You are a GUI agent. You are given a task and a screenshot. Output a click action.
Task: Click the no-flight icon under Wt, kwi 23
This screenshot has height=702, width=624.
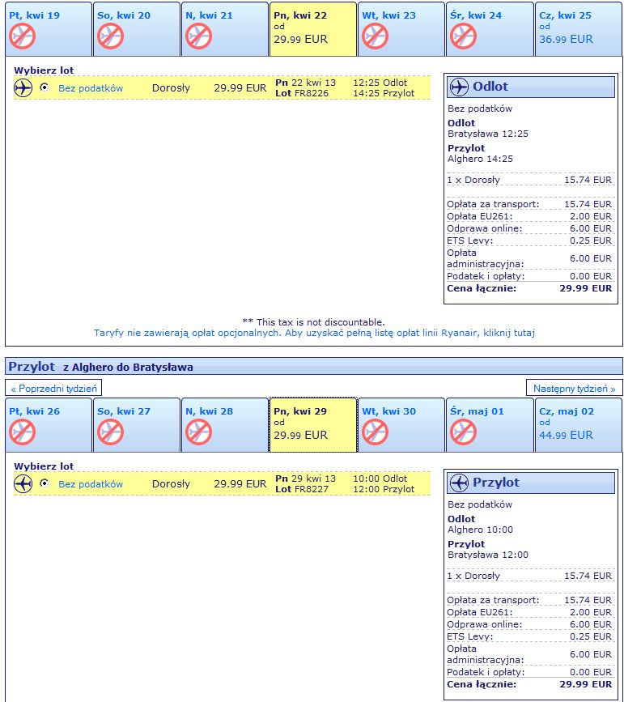(375, 36)
